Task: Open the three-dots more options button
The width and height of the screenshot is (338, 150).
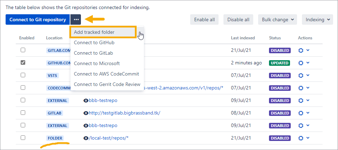Action: 76,19
